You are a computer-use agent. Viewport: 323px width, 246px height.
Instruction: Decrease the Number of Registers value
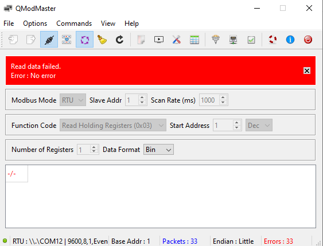94,152
